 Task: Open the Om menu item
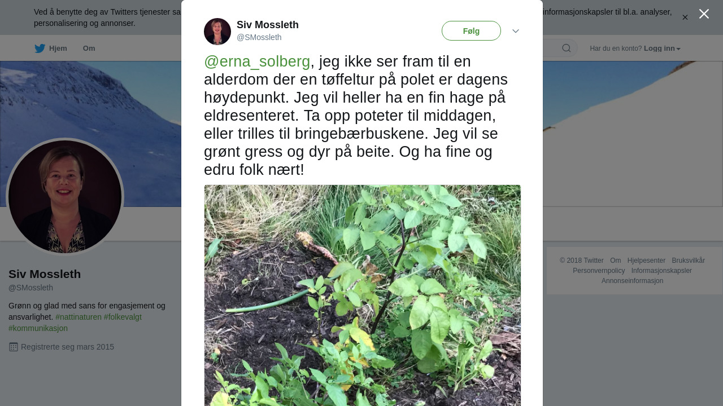[89, 48]
